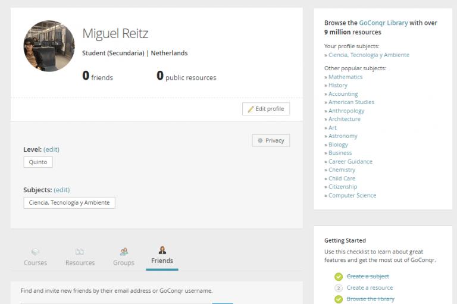457x304 pixels.
Task: Switch to the Groups tab
Action: tap(124, 262)
